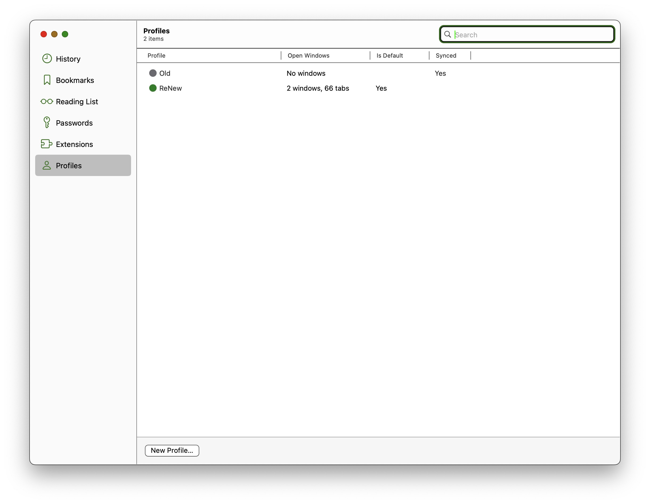
Task: Click the Bookmarks ribbon icon
Action: point(47,80)
